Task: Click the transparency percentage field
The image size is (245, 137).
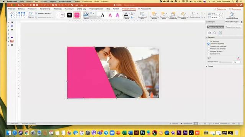Action: pyautogui.click(x=236, y=62)
